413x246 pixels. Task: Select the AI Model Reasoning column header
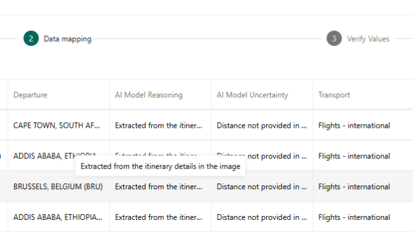pyautogui.click(x=149, y=95)
